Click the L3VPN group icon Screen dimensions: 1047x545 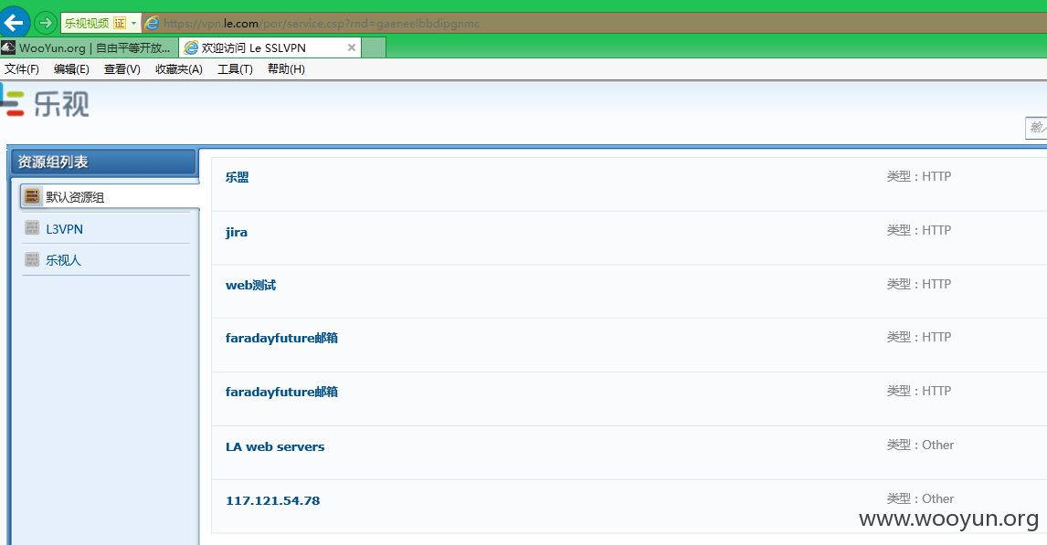pos(32,228)
